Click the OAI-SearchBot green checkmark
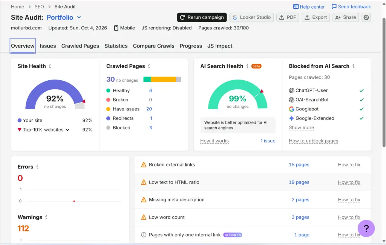Viewport: 386px width, 245px height. [x=361, y=100]
